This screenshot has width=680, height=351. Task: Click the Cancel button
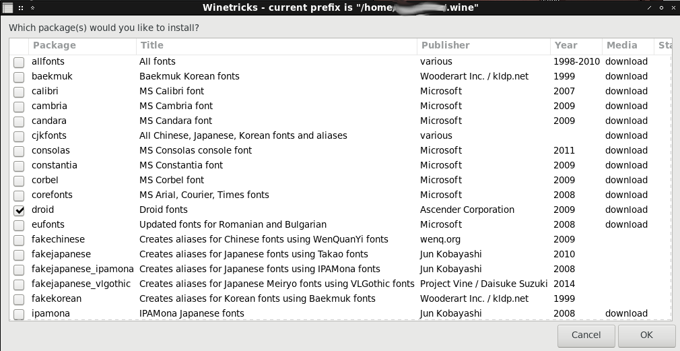click(x=586, y=336)
